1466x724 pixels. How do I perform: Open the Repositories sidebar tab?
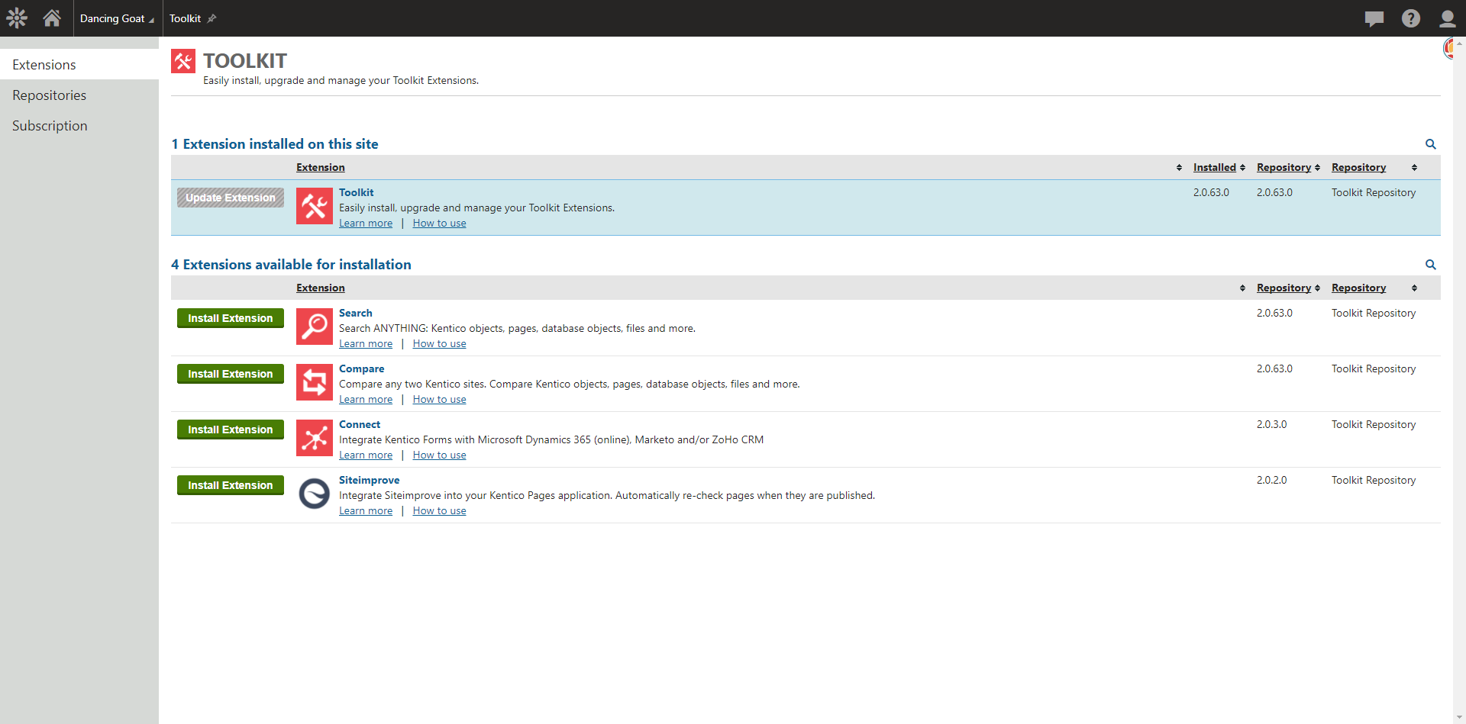click(79, 95)
